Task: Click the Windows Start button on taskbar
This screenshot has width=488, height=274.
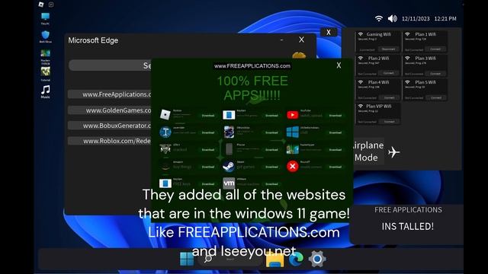Action: point(187,259)
